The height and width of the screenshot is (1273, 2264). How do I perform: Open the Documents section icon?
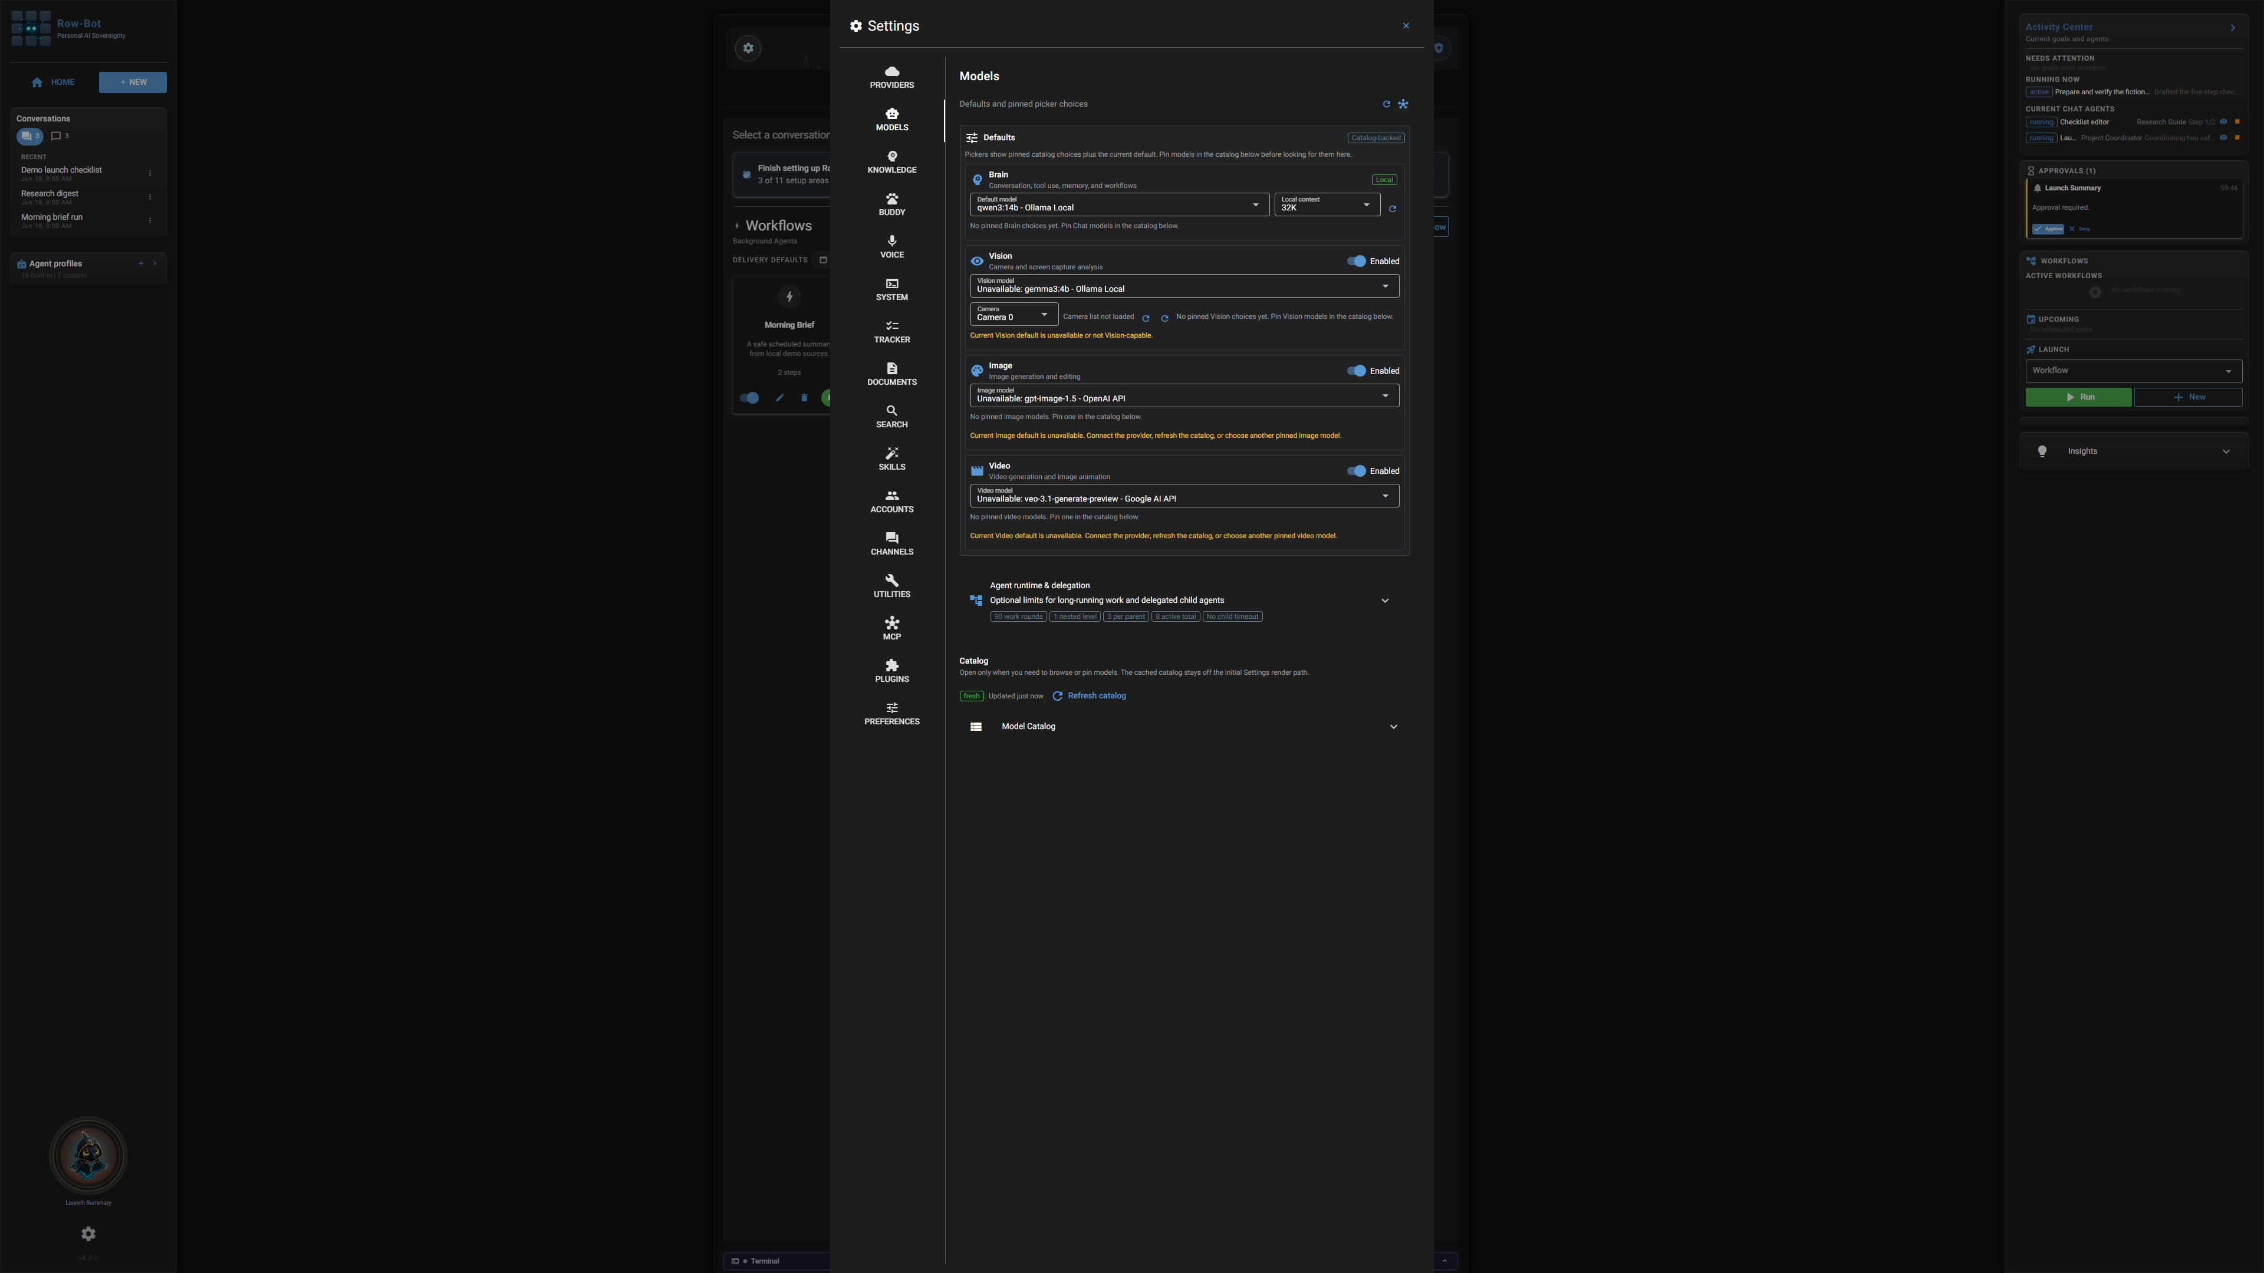891,368
